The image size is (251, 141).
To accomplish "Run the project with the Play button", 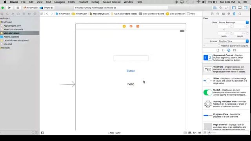I will 9,8.
